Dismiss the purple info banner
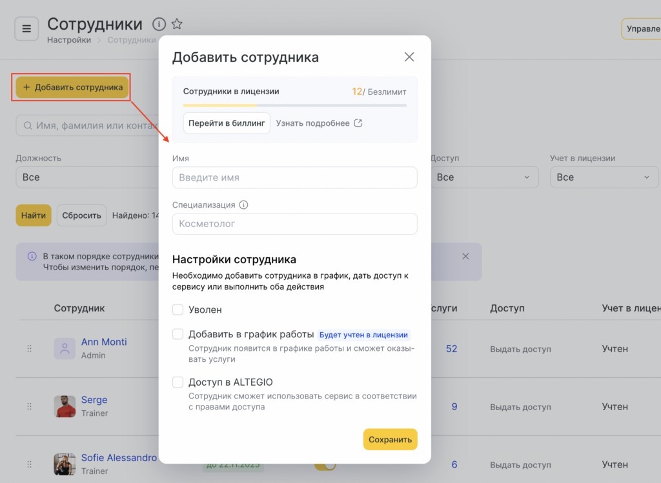Image resolution: width=661 pixels, height=483 pixels. tap(465, 256)
